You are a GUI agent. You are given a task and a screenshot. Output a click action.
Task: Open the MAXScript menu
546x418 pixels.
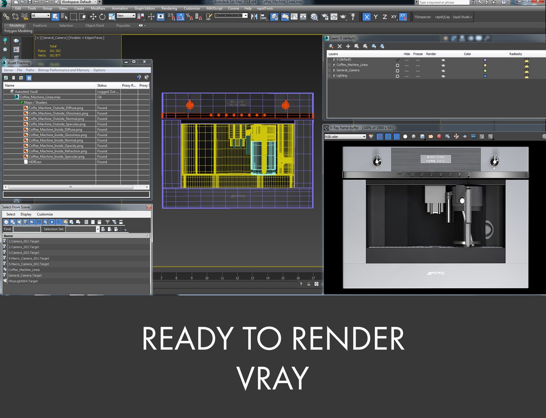point(214,8)
